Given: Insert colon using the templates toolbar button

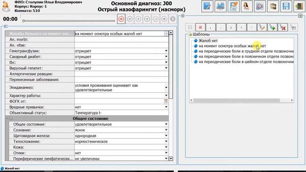Looking at the screenshot, I should (x=241, y=28).
